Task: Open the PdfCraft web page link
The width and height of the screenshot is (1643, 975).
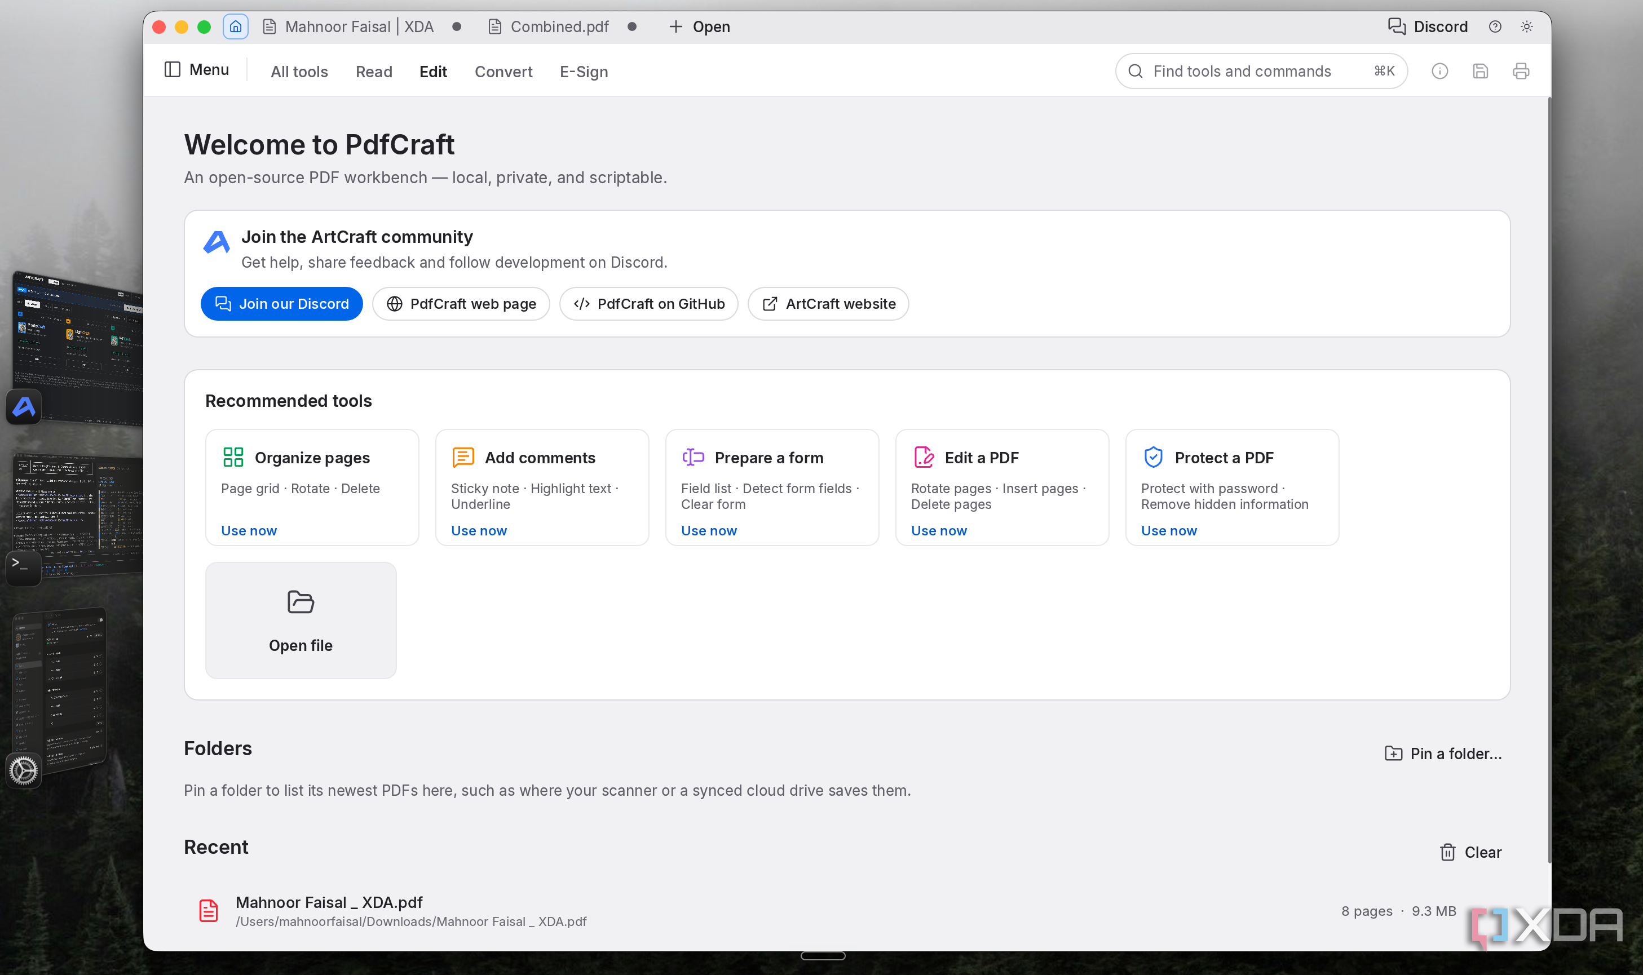Action: (461, 304)
